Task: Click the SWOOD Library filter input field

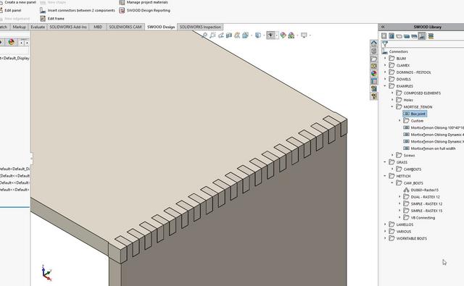Action: (x=426, y=44)
